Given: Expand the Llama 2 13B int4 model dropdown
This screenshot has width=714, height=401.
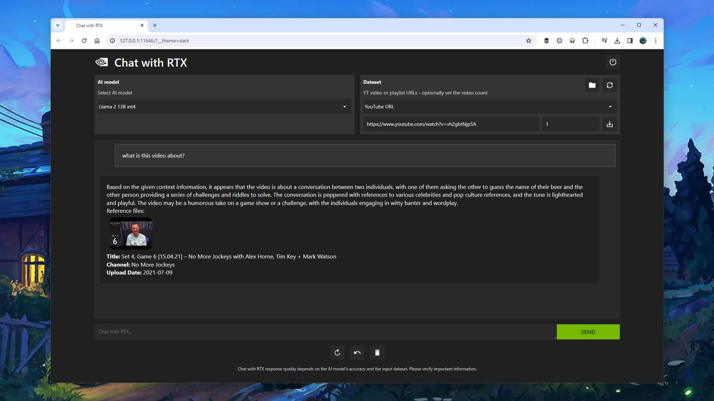Looking at the screenshot, I should click(x=224, y=106).
